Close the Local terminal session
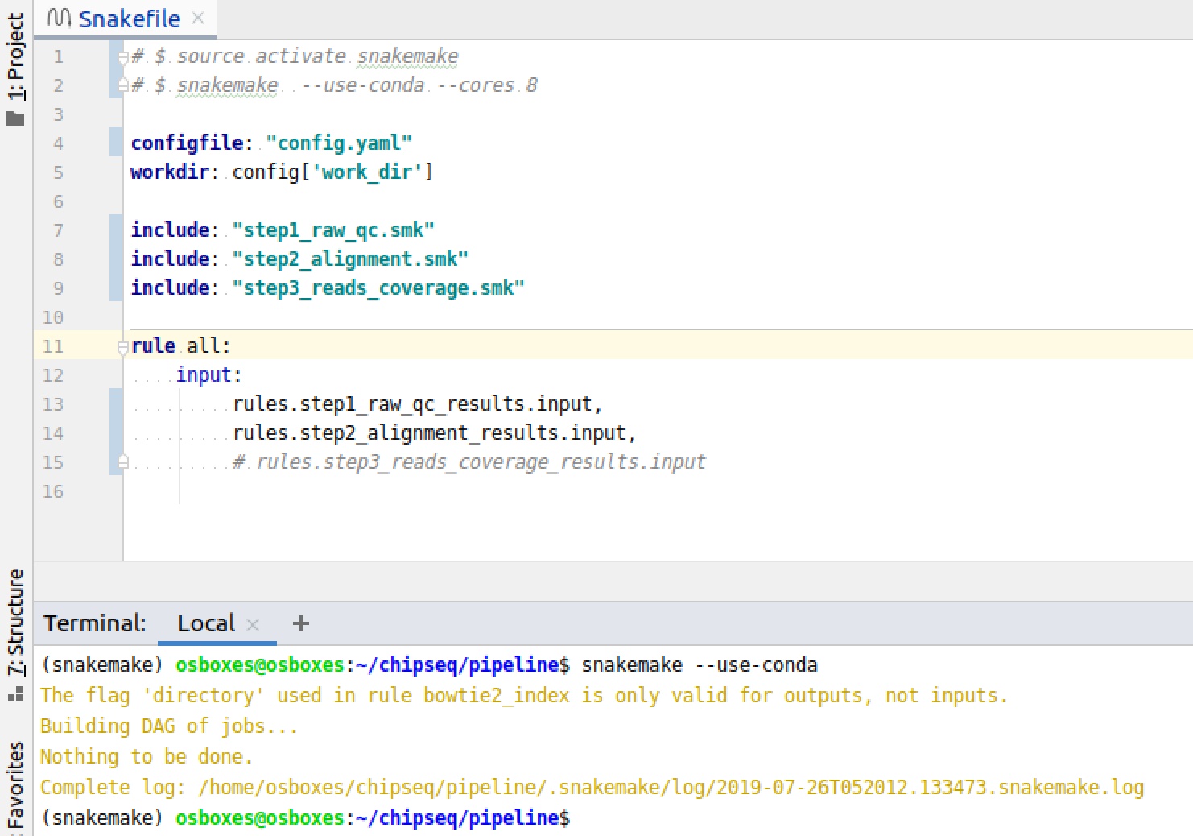1193x836 pixels. [253, 624]
